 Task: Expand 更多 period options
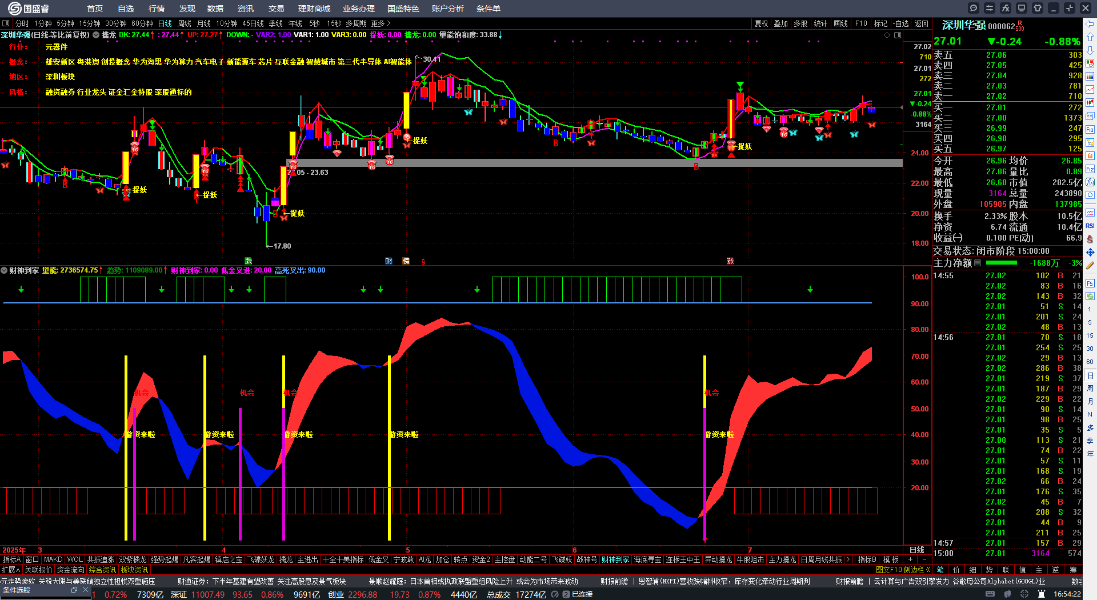point(381,23)
